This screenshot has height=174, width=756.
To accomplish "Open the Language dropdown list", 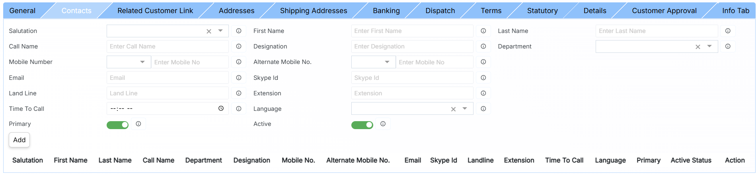I will pyautogui.click(x=465, y=108).
